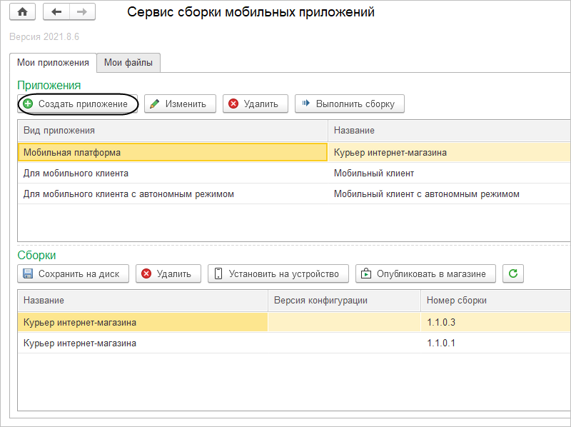The image size is (571, 427).
Task: Sort by Вид приложения column header
Action: pos(171,131)
